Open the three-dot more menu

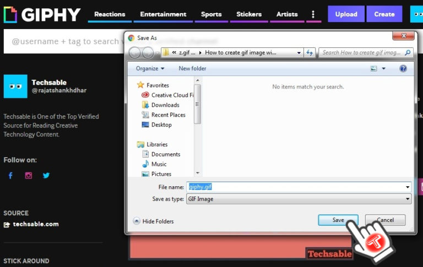click(x=313, y=14)
